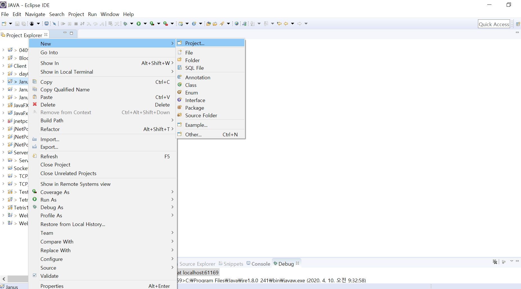Viewport: 521px width, 289px height.
Task: Click the Back navigation arrow icon
Action: tap(286, 24)
